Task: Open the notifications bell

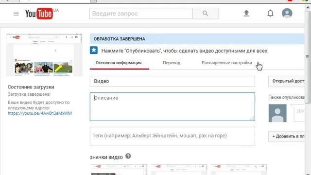Action: 270,13
